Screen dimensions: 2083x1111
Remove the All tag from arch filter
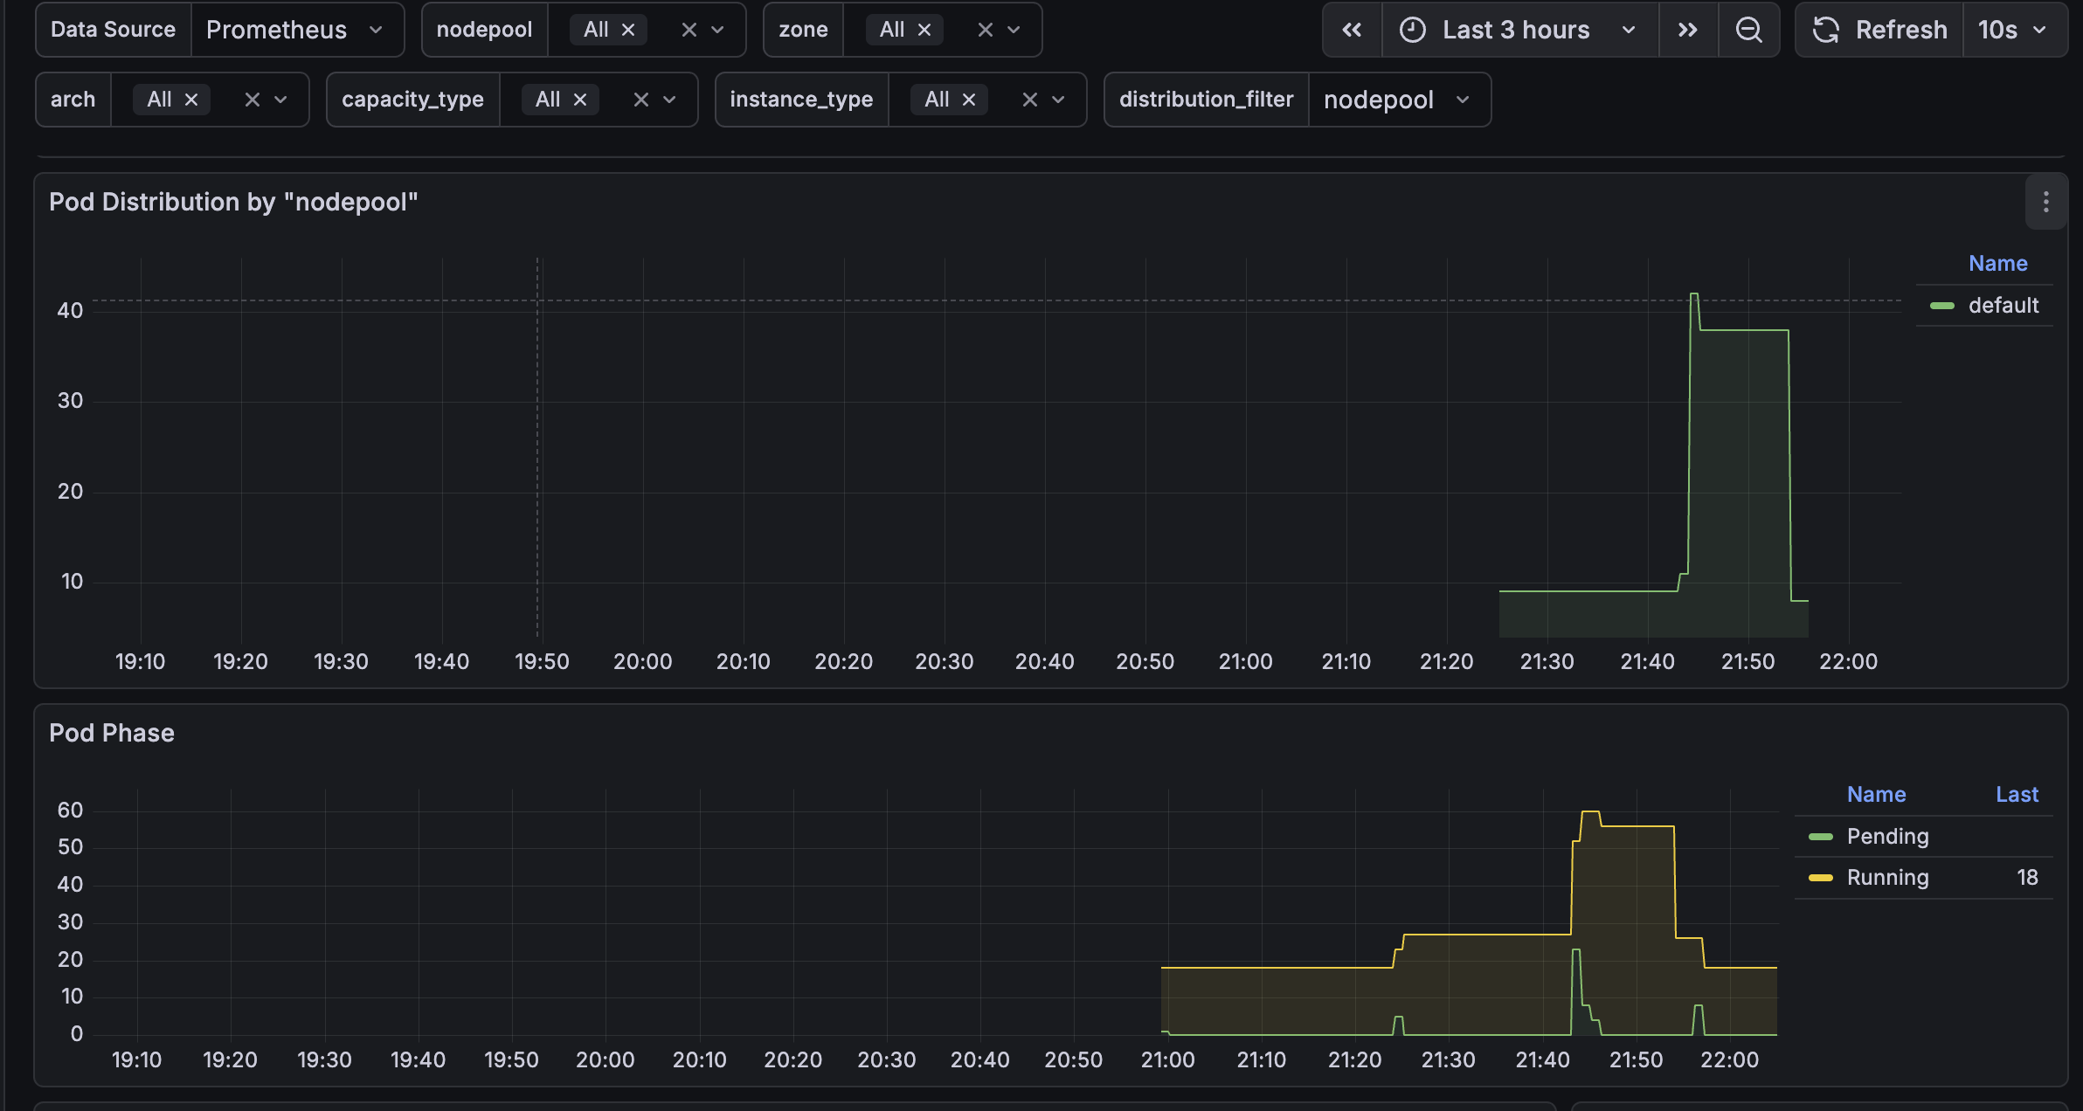[191, 100]
